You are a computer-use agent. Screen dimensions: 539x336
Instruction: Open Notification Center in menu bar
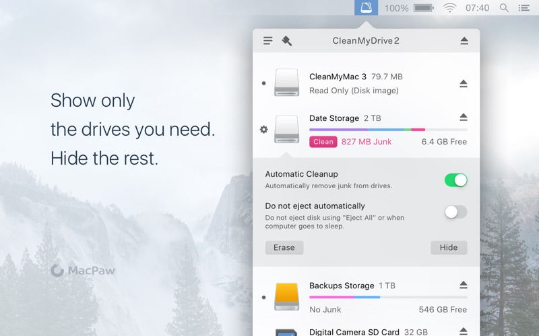coord(524,7)
